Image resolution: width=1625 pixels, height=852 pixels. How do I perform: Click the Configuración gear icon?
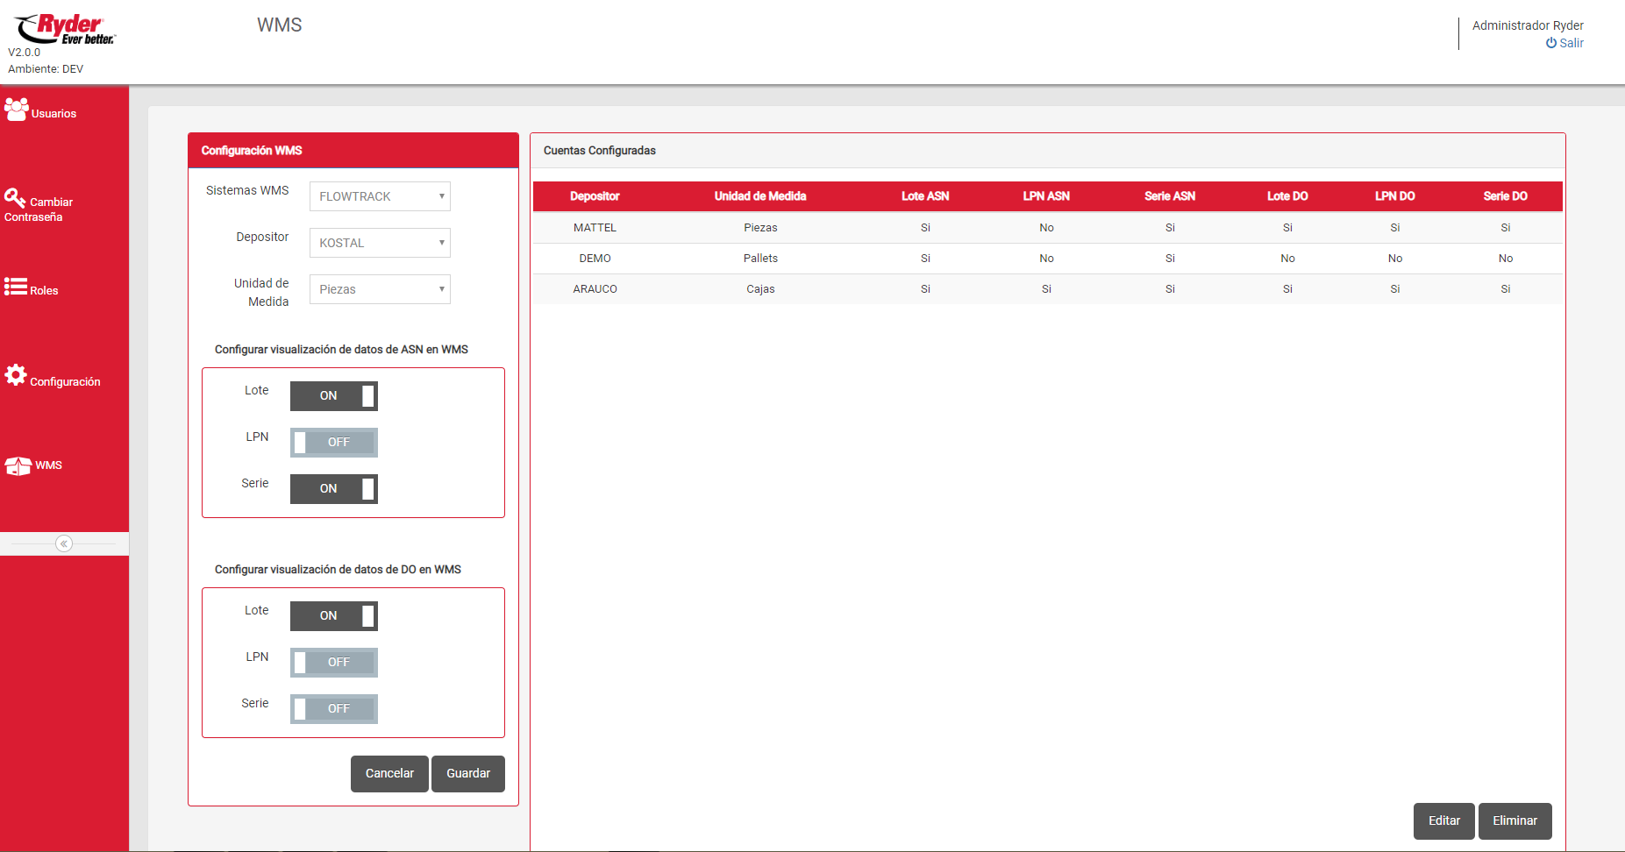point(16,375)
